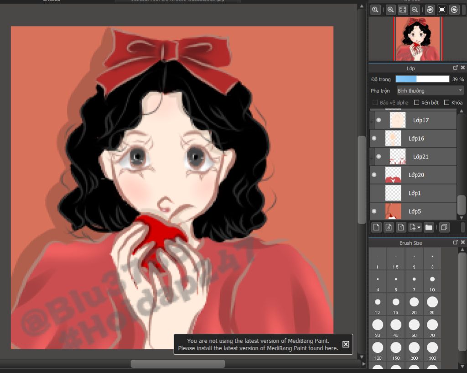
Task: Rotate canvas counter-clockwise in navigator
Action: coord(430,10)
